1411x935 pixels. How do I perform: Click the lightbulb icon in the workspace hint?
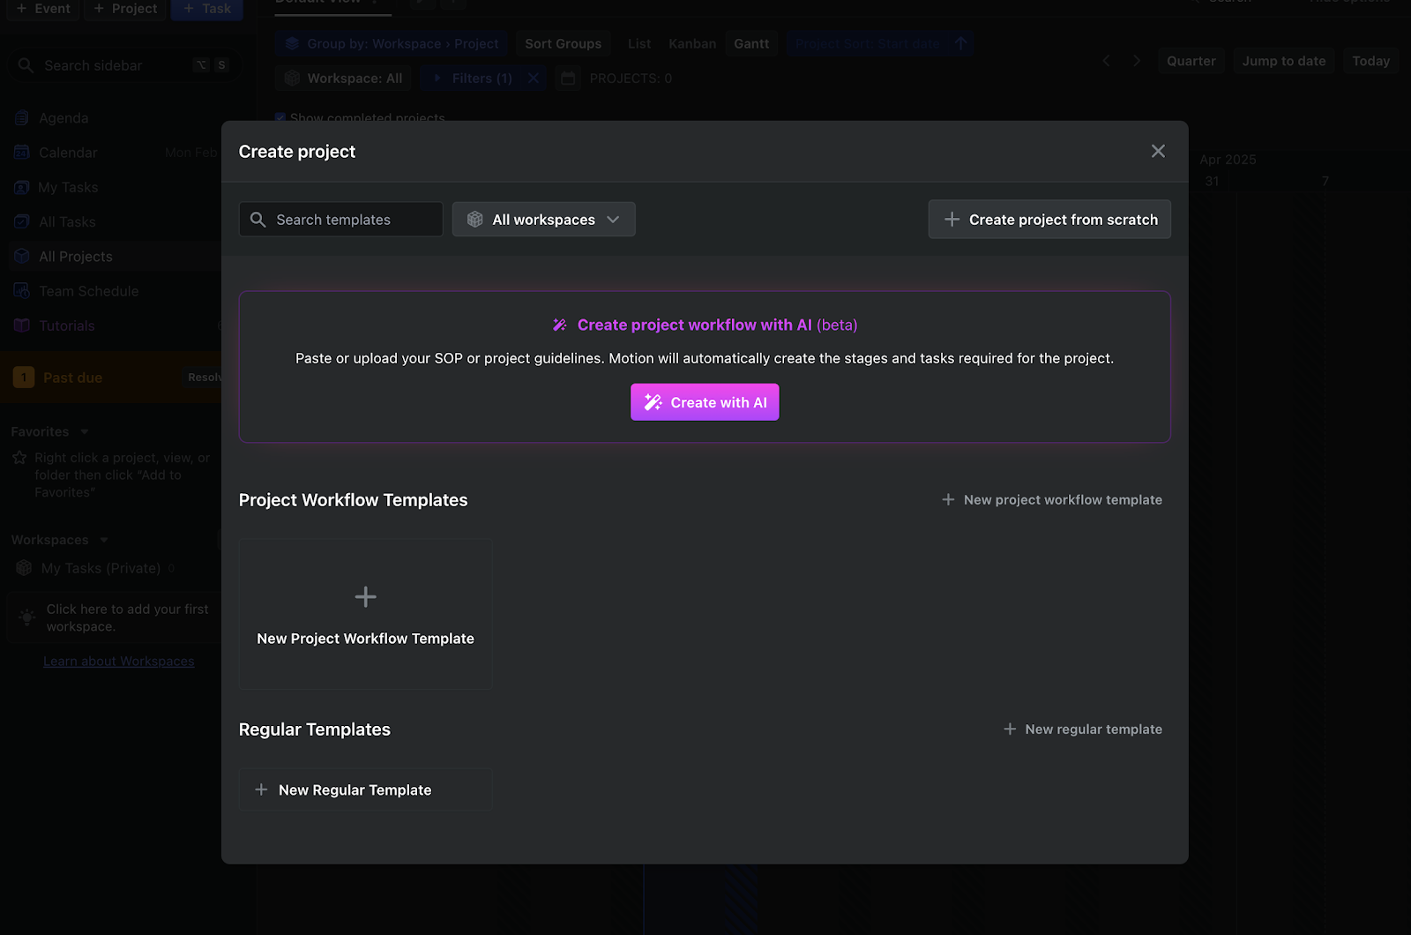28,617
